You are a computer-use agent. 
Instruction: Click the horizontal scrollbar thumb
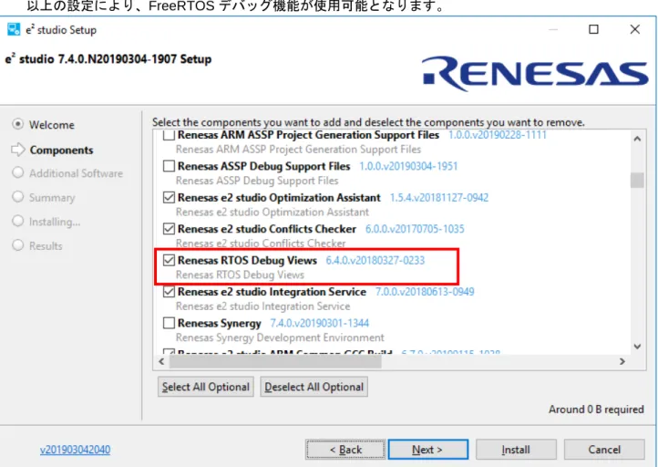click(275, 361)
